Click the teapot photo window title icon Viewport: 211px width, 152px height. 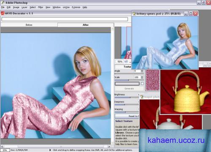click(142, 97)
